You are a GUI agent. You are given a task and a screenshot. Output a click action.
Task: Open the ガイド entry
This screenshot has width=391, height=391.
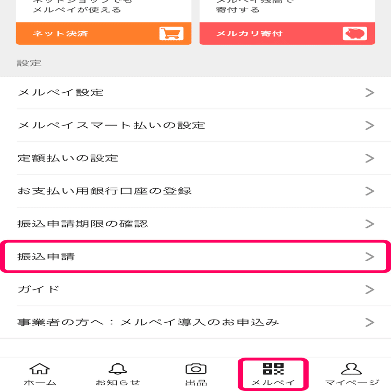[195, 289]
